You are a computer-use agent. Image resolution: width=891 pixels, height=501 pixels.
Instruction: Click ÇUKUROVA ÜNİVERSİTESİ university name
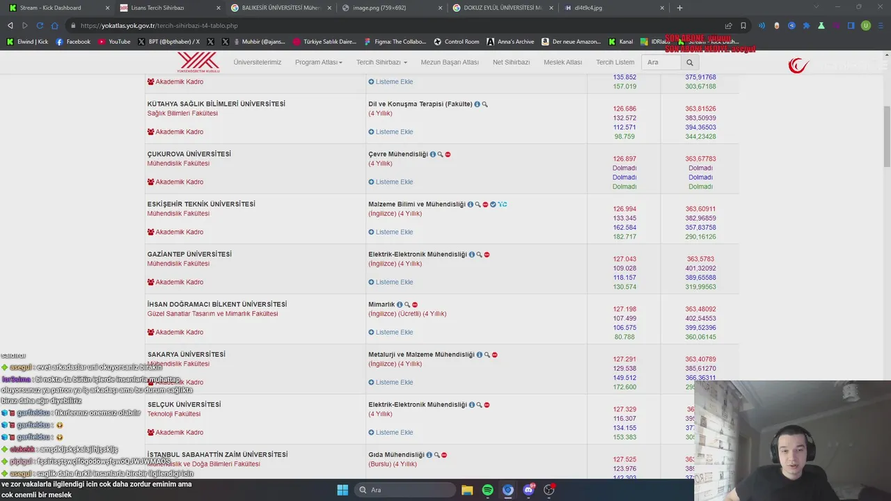pyautogui.click(x=189, y=154)
